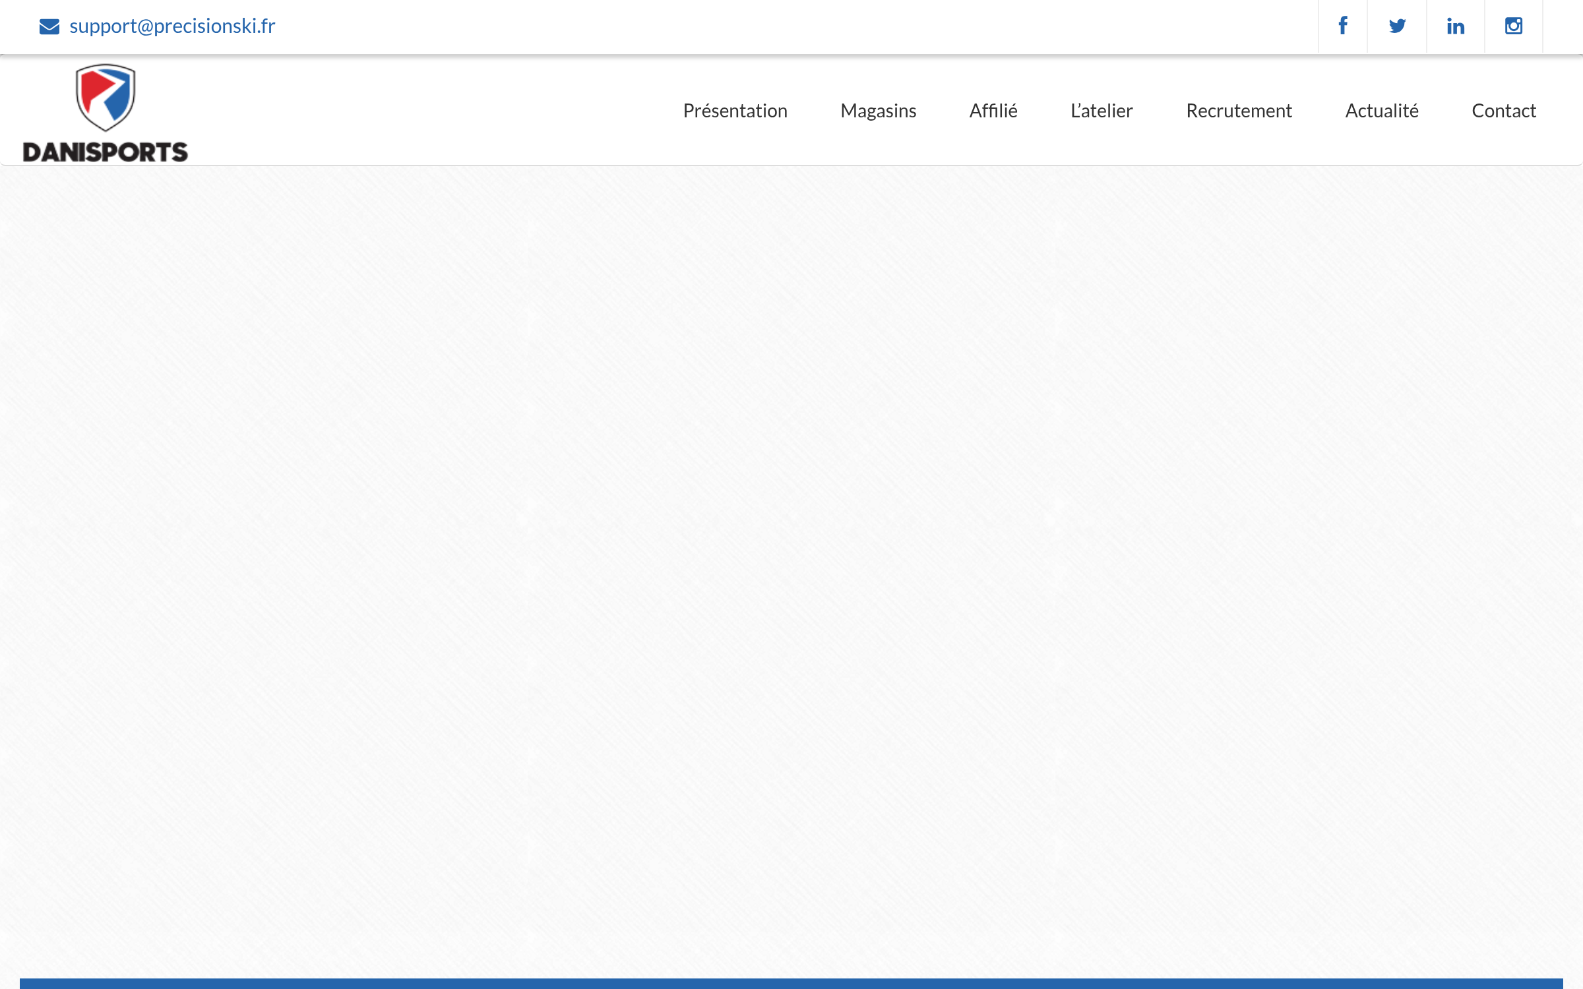Click the DANISPORTS wordmark under the shield
1583x989 pixels.
[x=106, y=152]
